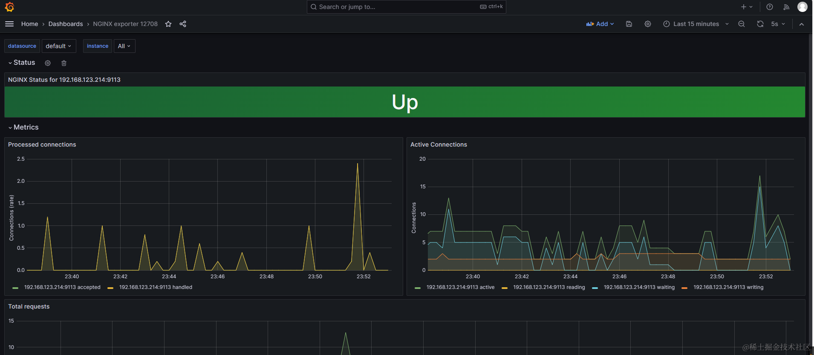This screenshot has height=355, width=814.
Task: Open the user profile avatar
Action: (802, 7)
